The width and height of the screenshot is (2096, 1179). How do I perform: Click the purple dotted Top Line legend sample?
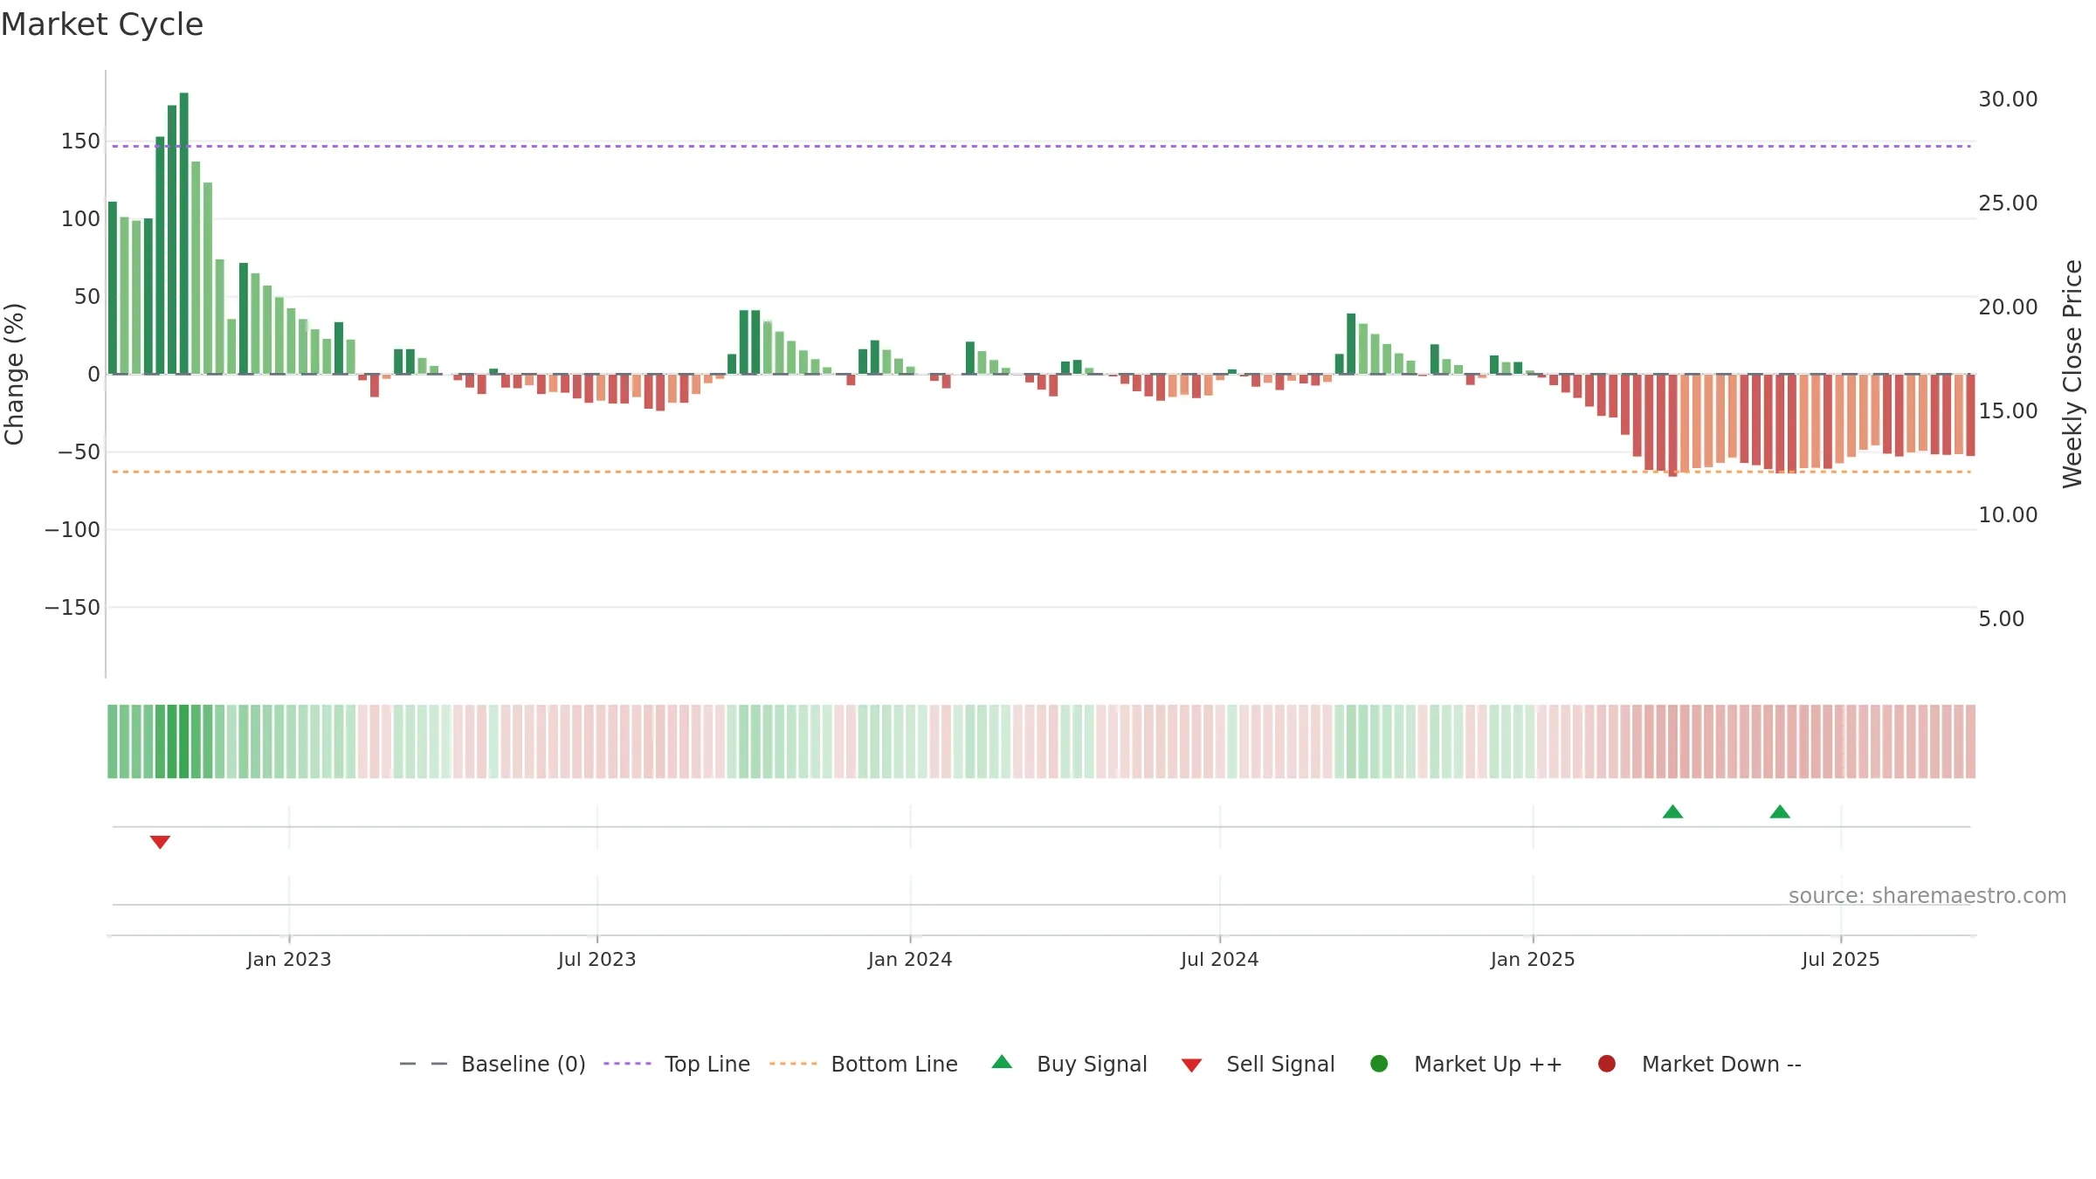click(x=627, y=1064)
